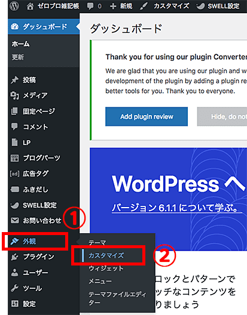Open 広告タグ menu item
The height and width of the screenshot is (315, 247).
pos(36,174)
